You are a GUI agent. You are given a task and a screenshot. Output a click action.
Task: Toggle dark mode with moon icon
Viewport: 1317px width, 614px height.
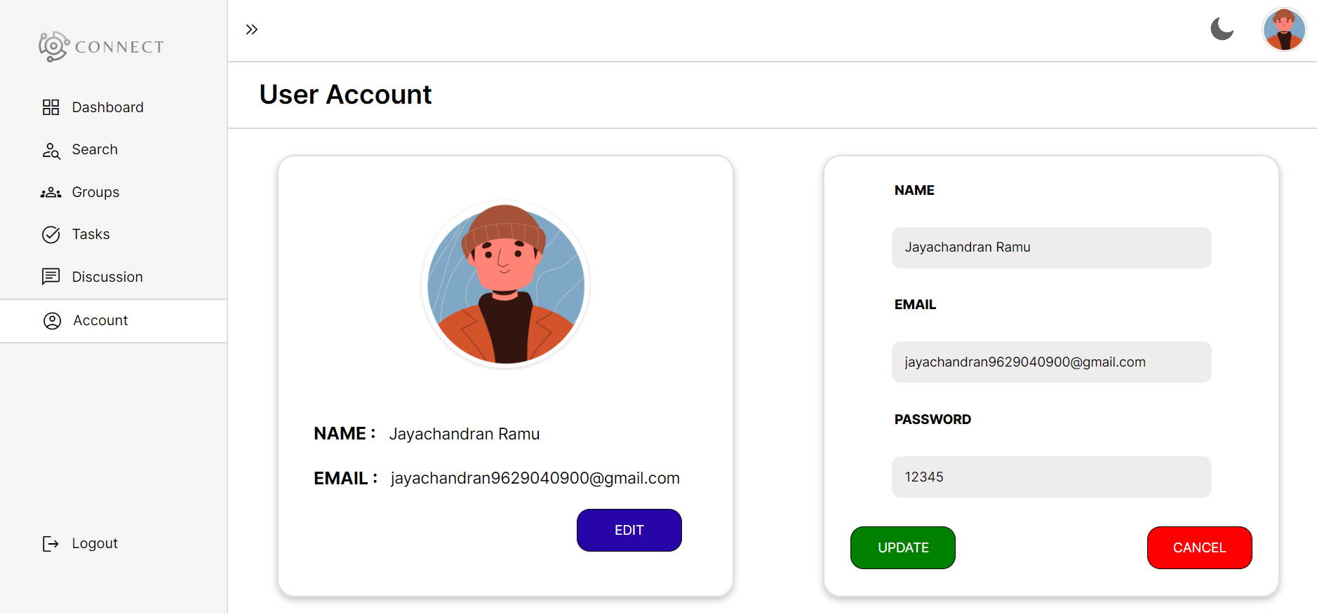(x=1222, y=29)
